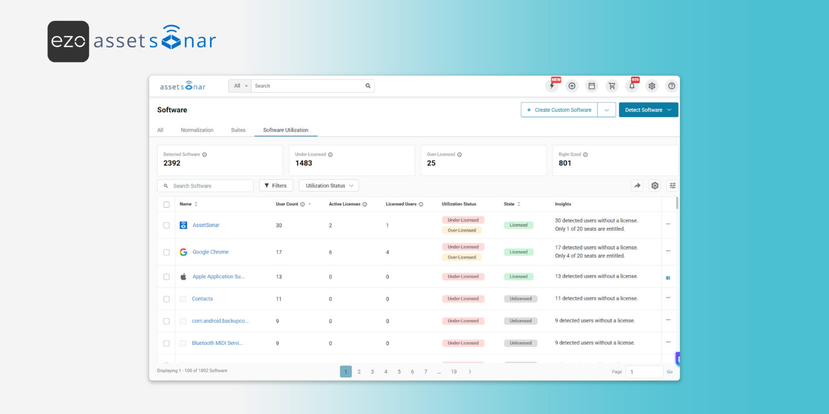Switch to the Suites tab

click(238, 130)
